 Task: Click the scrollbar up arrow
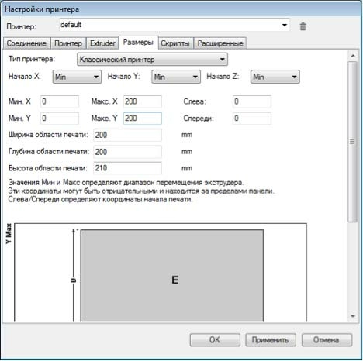coord(353,56)
